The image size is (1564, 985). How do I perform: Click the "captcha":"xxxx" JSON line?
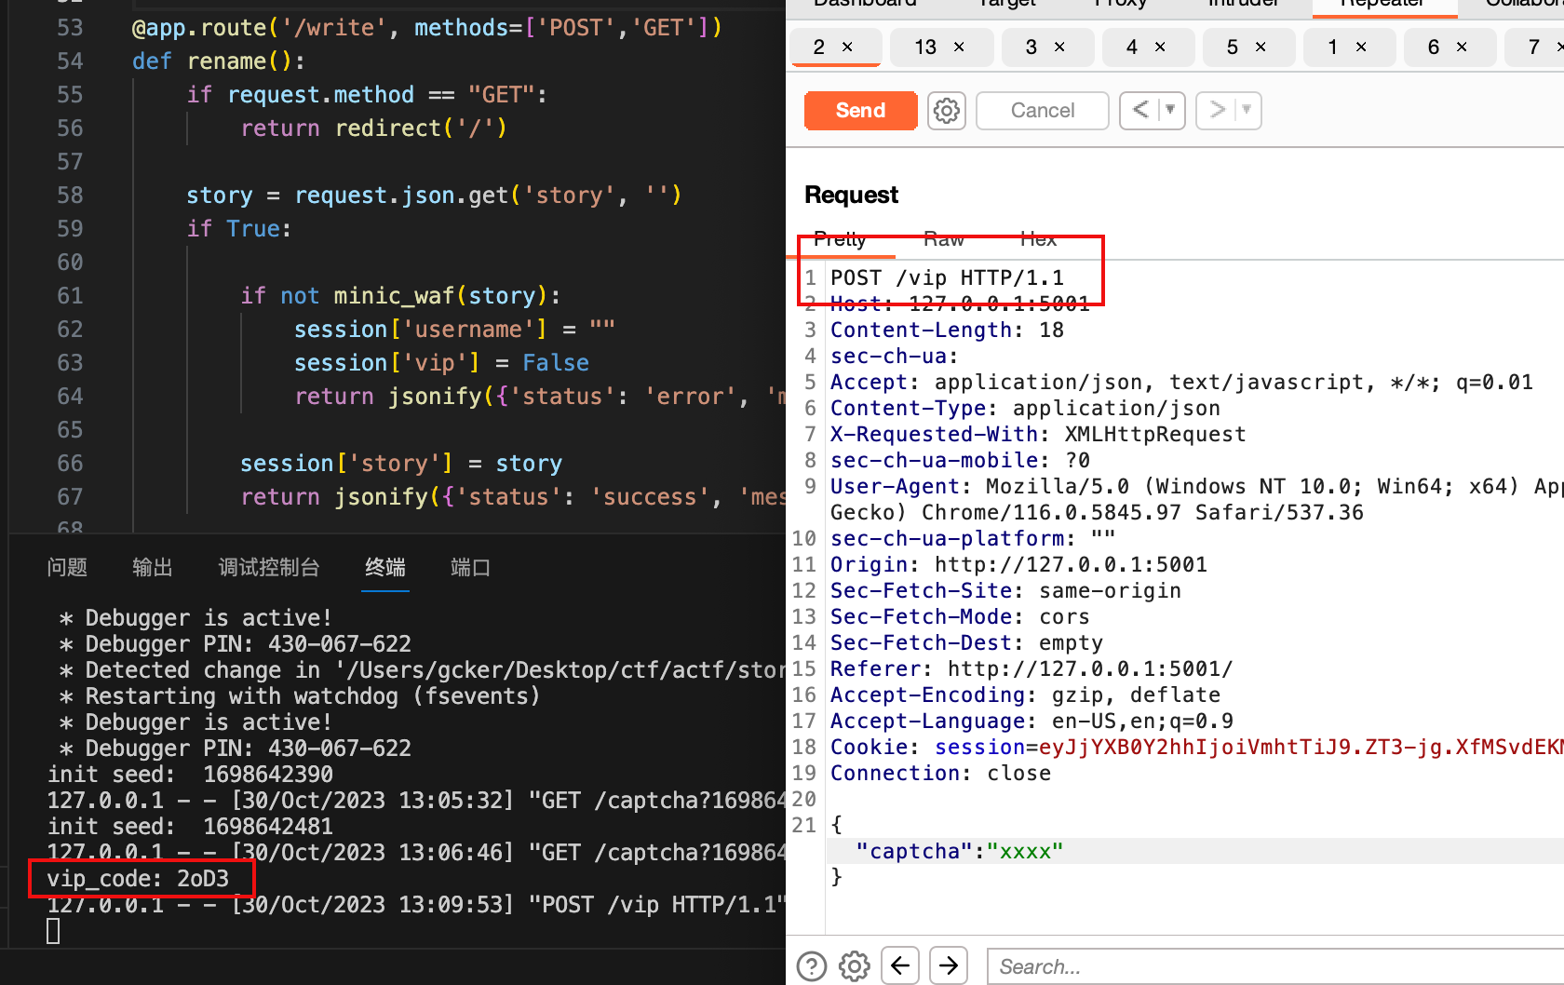tap(959, 852)
